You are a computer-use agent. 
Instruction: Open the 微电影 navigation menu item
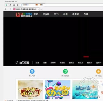pyautogui.click(x=76, y=14)
